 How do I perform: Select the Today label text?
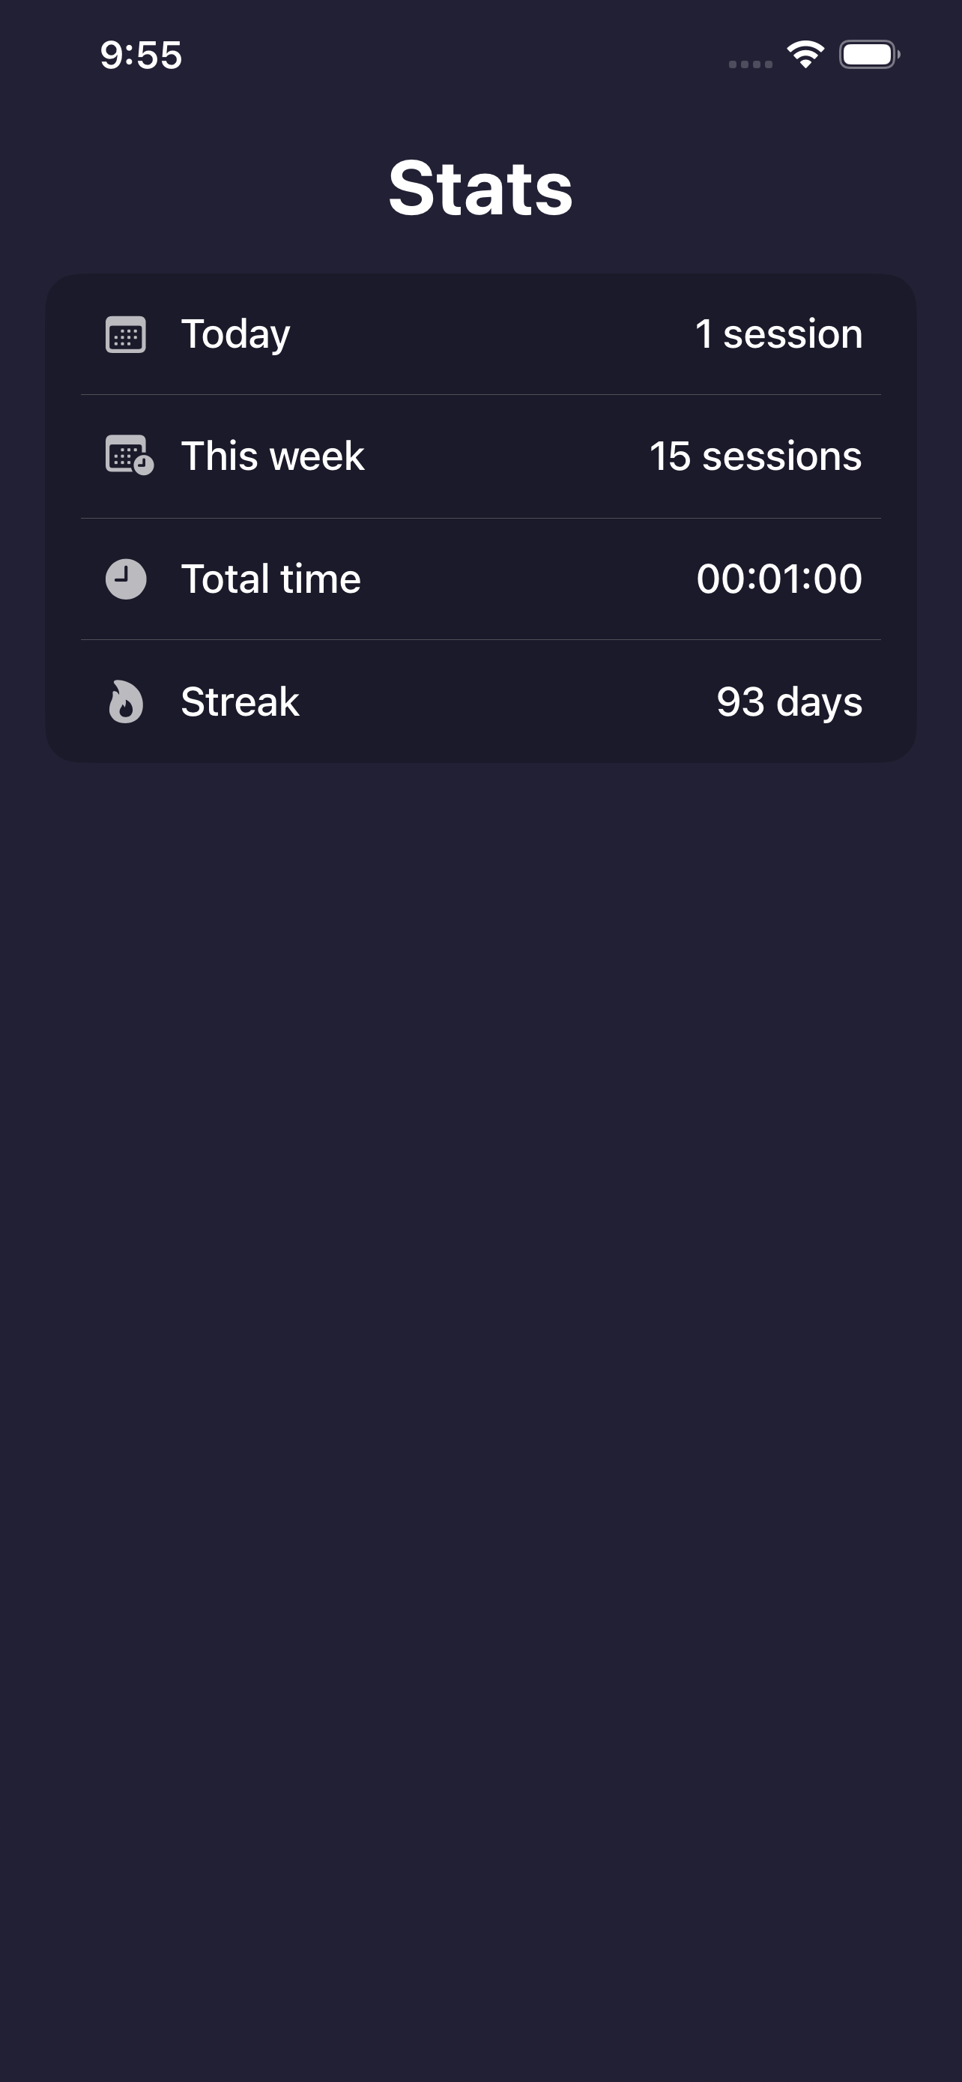pos(235,334)
